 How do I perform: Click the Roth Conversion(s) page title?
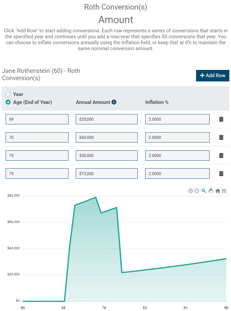116,7
